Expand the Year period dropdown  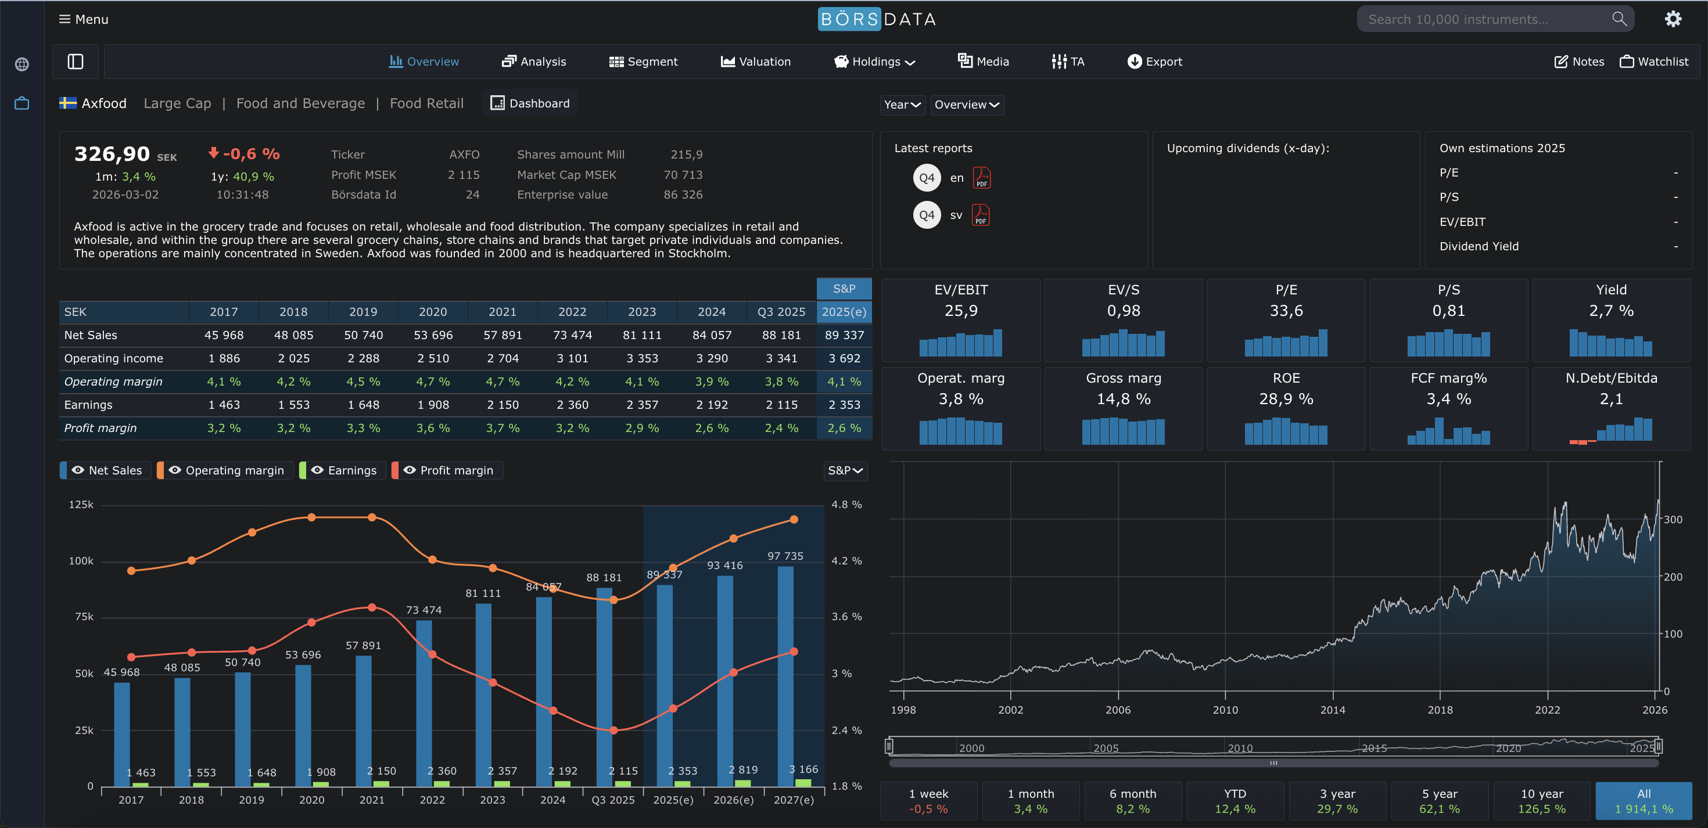(902, 105)
